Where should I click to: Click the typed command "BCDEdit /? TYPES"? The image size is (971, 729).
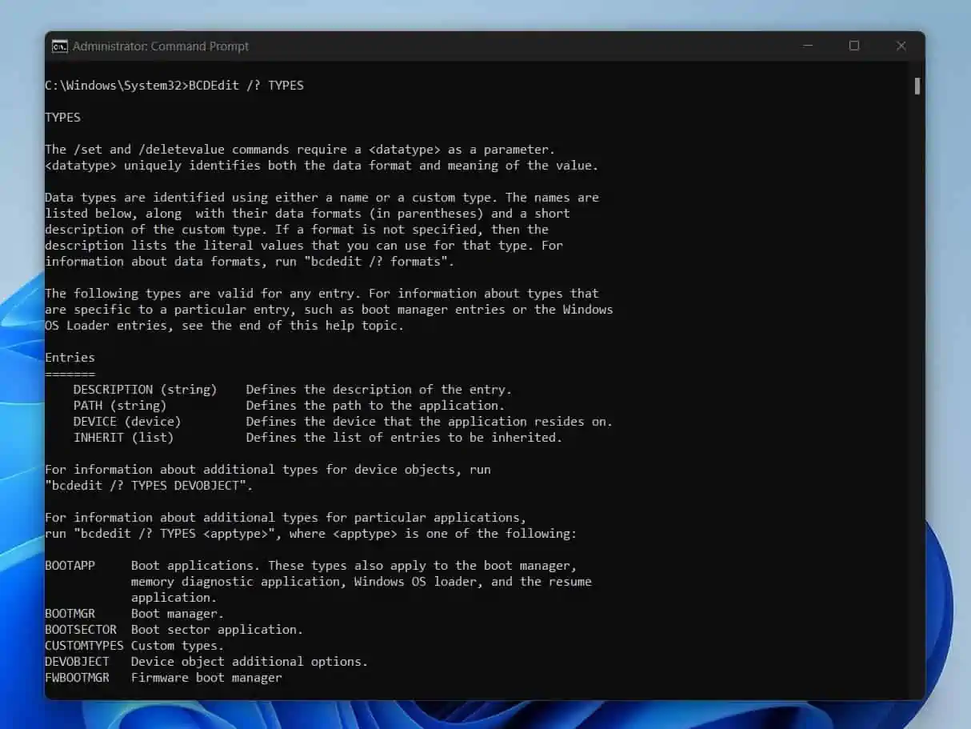click(x=246, y=86)
